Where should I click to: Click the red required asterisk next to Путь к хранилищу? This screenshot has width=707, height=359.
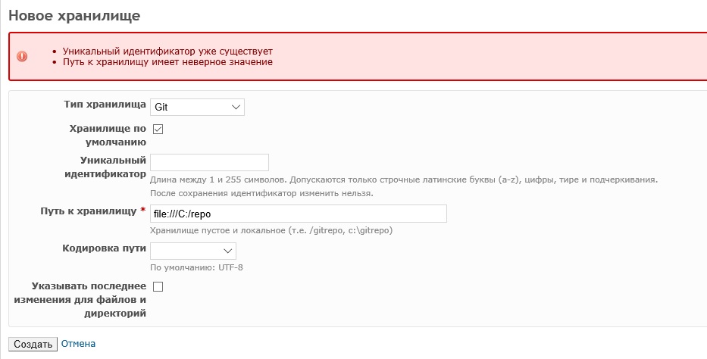point(143,211)
